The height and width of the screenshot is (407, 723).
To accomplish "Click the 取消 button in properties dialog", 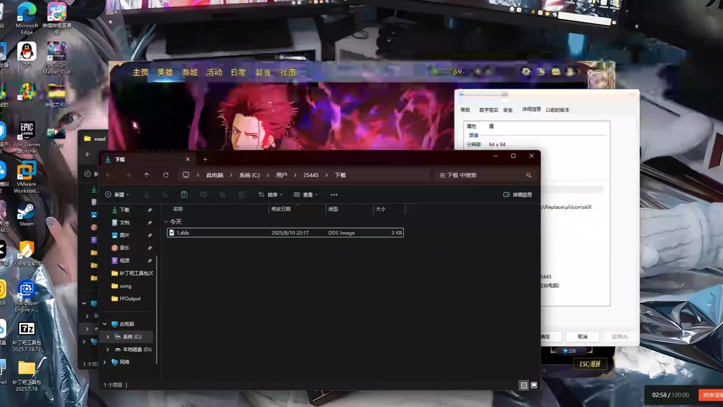I will (x=582, y=336).
